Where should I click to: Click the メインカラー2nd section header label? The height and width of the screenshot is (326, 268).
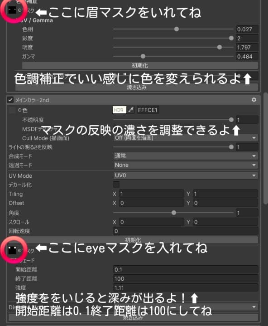point(32,100)
